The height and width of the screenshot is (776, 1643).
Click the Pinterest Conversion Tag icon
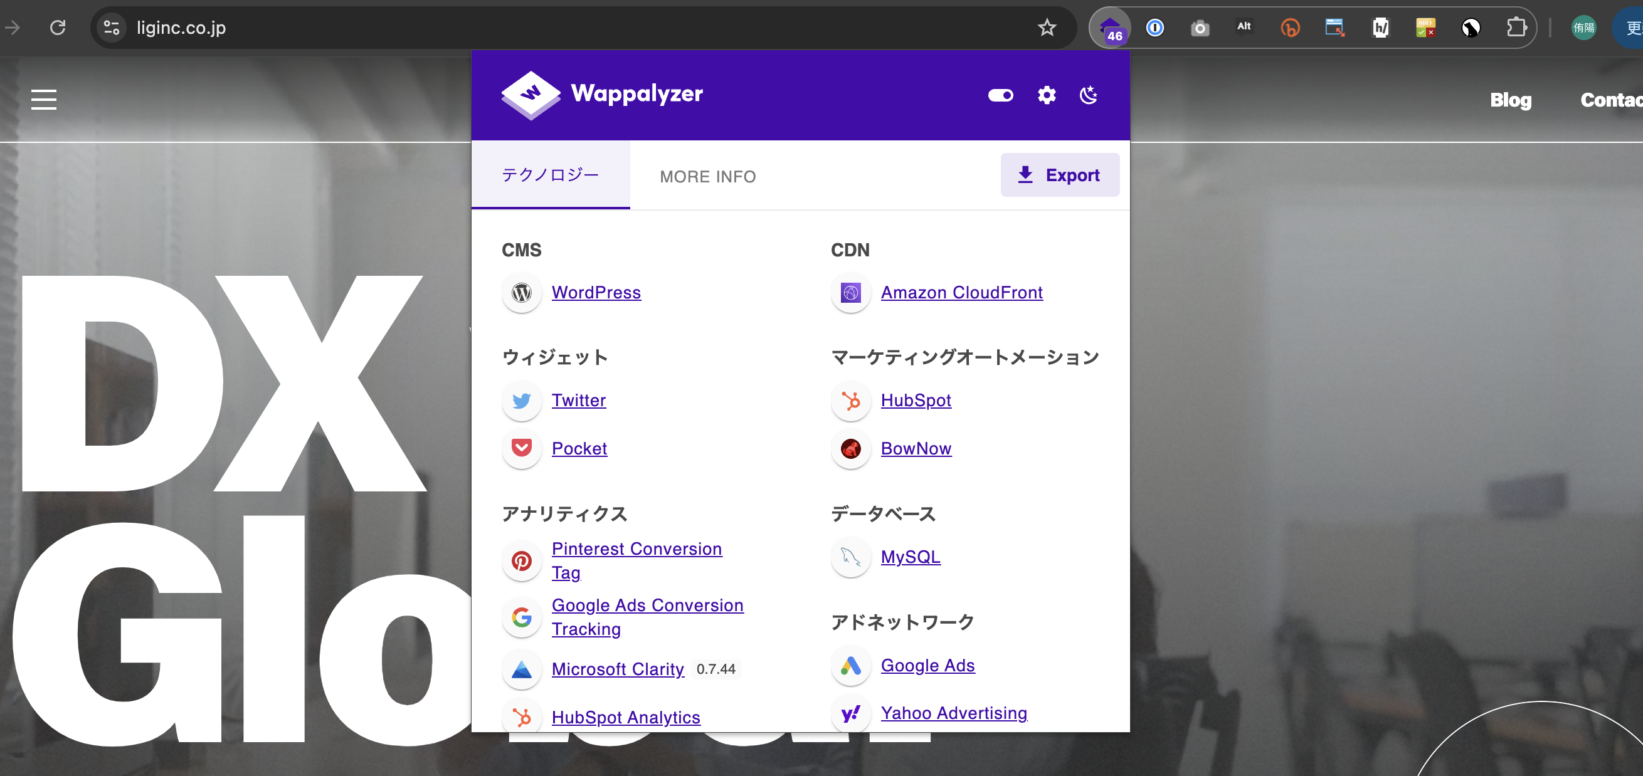pos(522,560)
